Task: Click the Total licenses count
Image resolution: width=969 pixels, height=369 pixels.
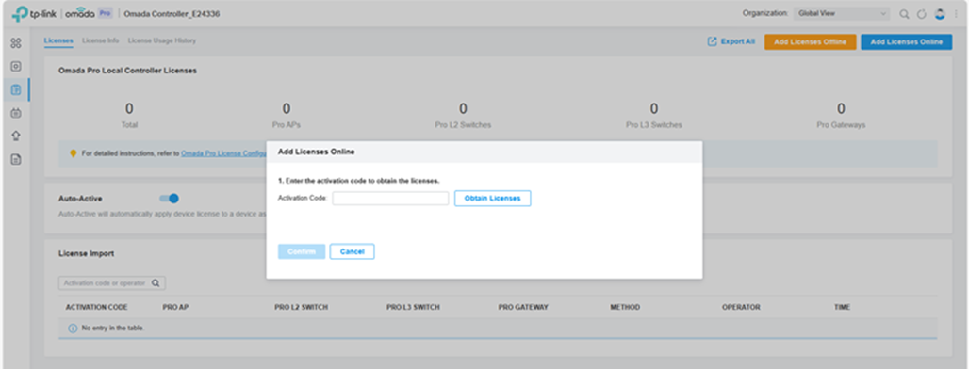Action: 129,109
